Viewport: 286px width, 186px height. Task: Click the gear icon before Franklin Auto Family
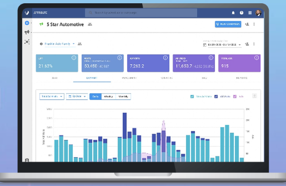[41, 44]
